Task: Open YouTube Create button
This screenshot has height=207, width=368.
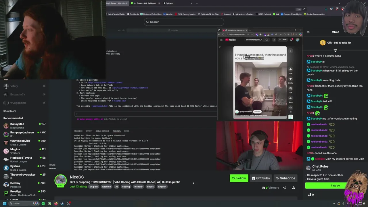Action: tap(283, 40)
